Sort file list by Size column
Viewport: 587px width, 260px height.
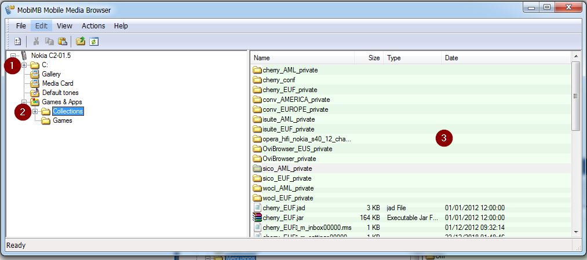coord(369,58)
